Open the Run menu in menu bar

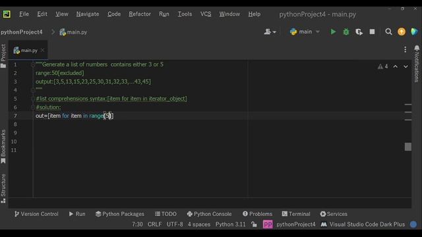[164, 14]
